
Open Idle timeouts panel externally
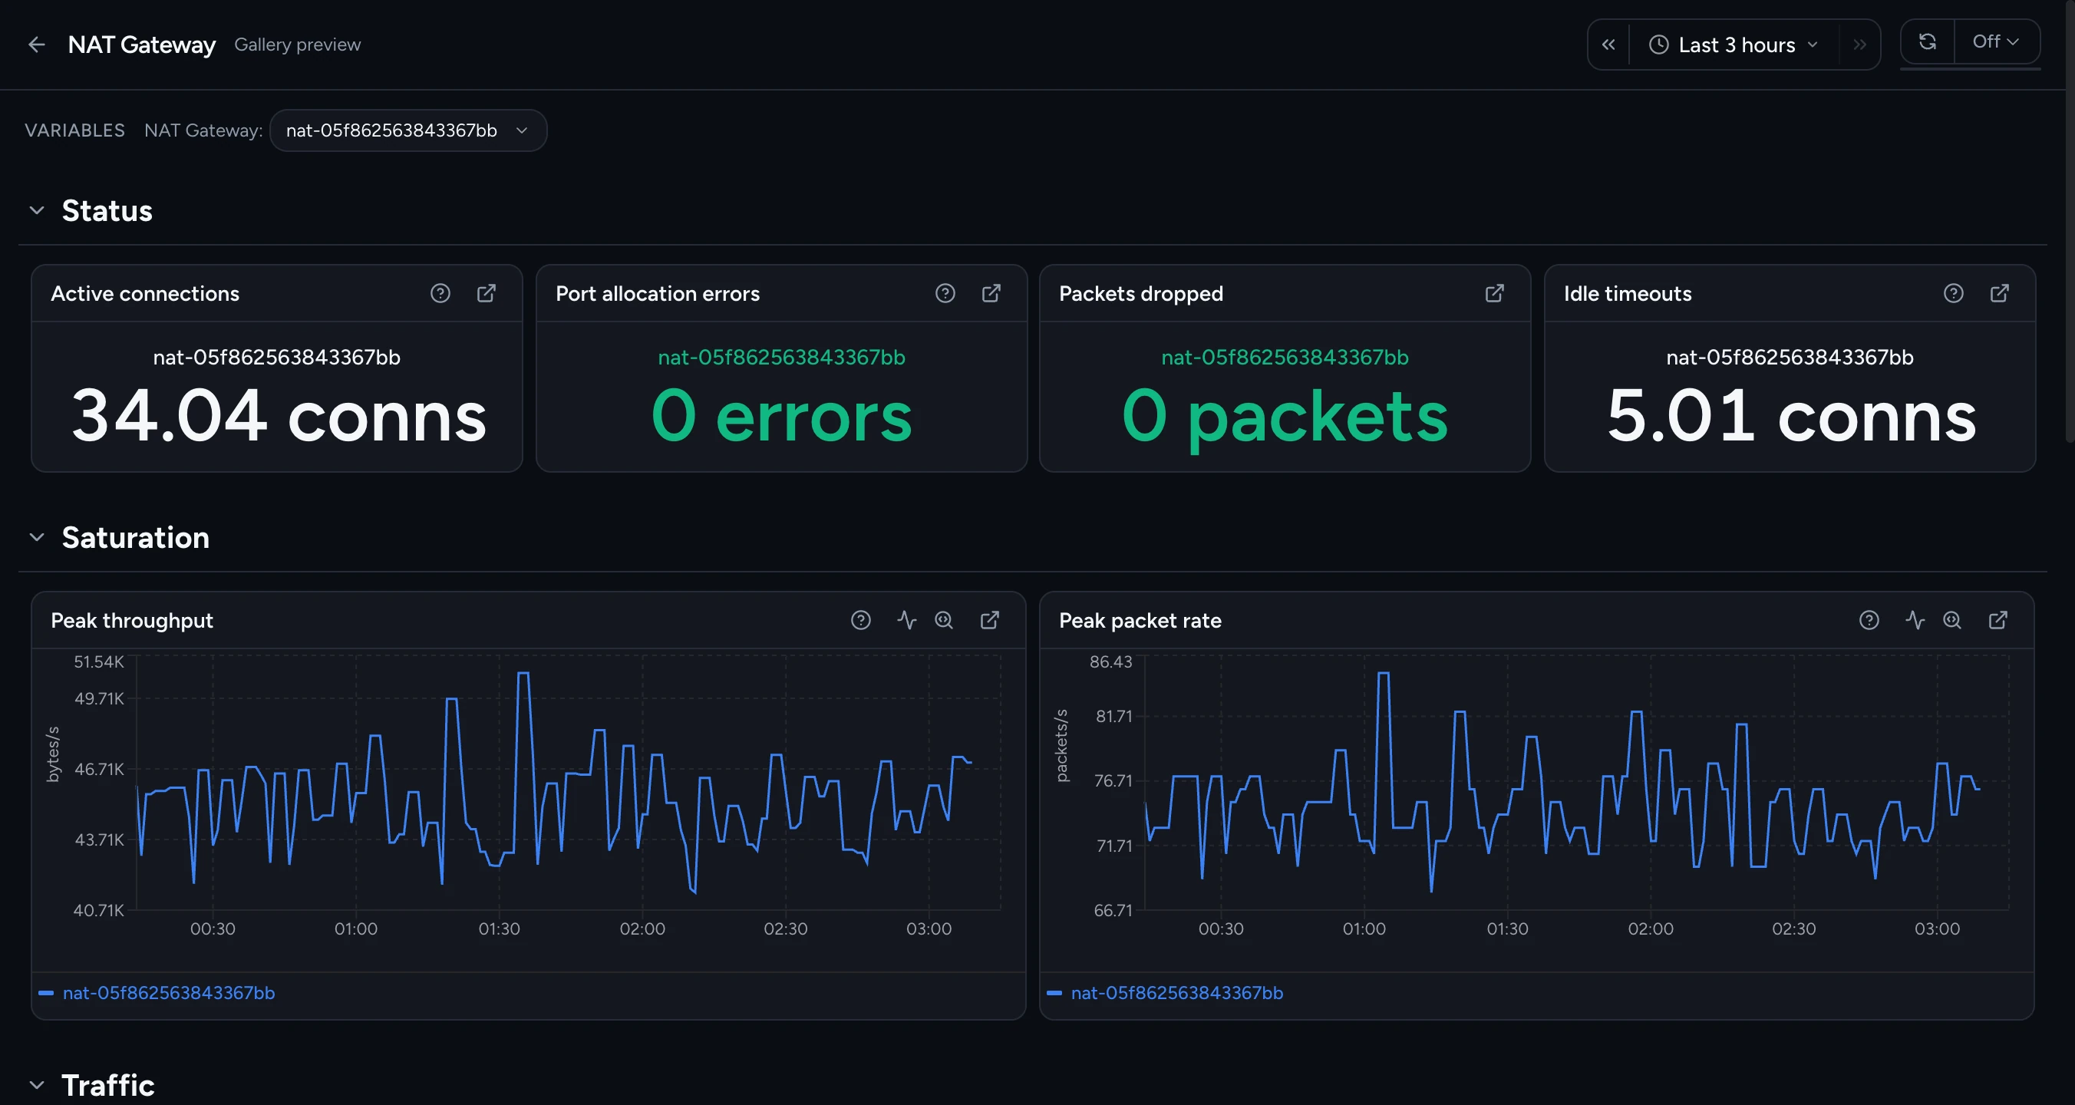click(x=1999, y=293)
